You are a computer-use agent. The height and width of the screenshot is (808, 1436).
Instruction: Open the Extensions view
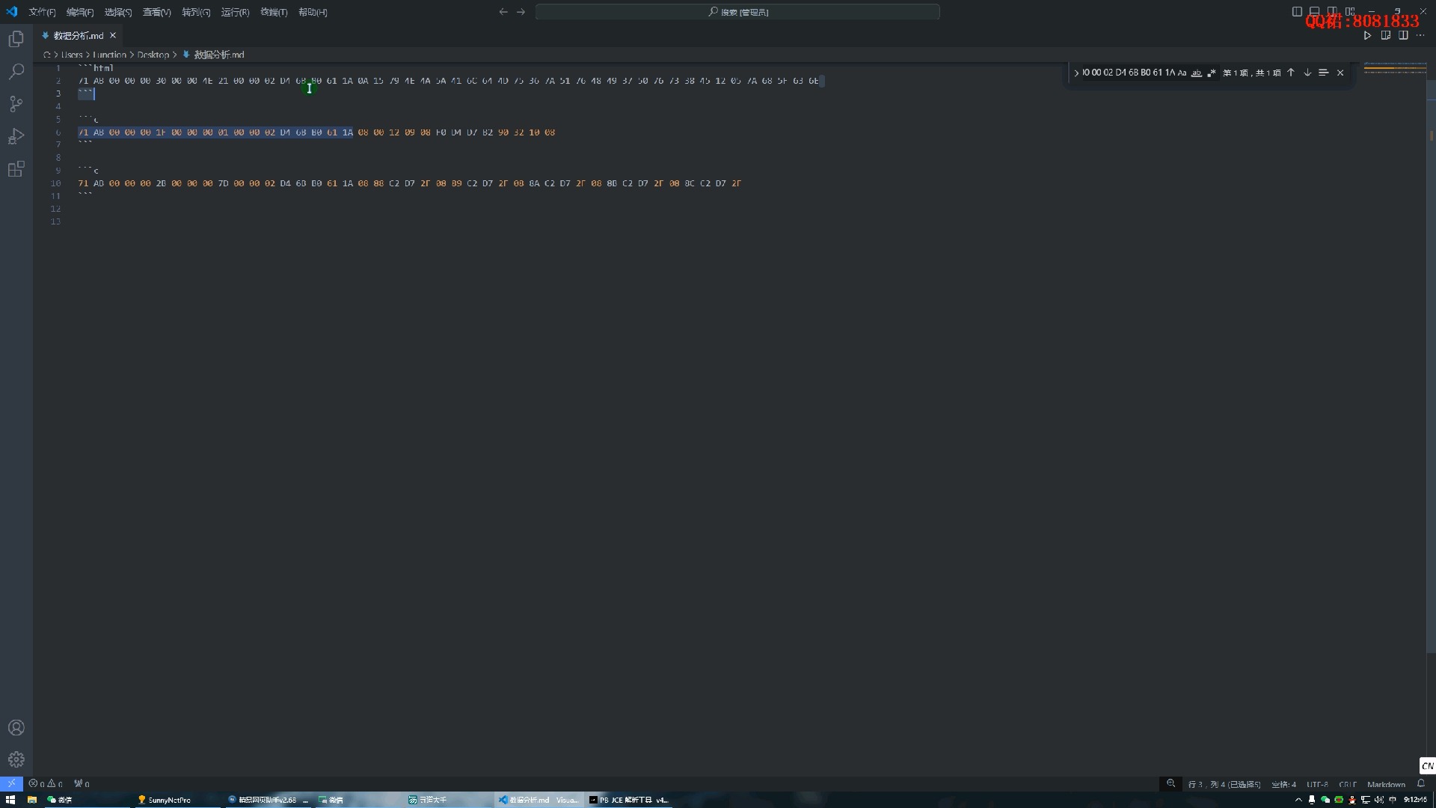click(16, 169)
